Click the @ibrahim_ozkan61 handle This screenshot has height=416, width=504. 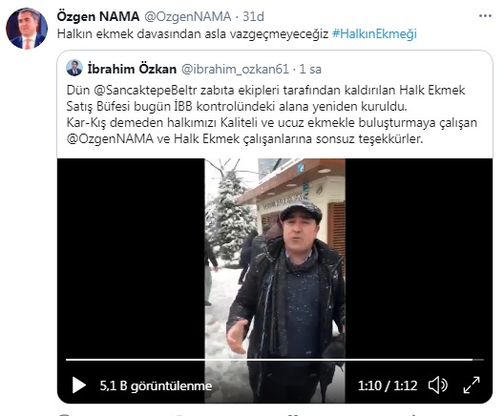pyautogui.click(x=235, y=69)
